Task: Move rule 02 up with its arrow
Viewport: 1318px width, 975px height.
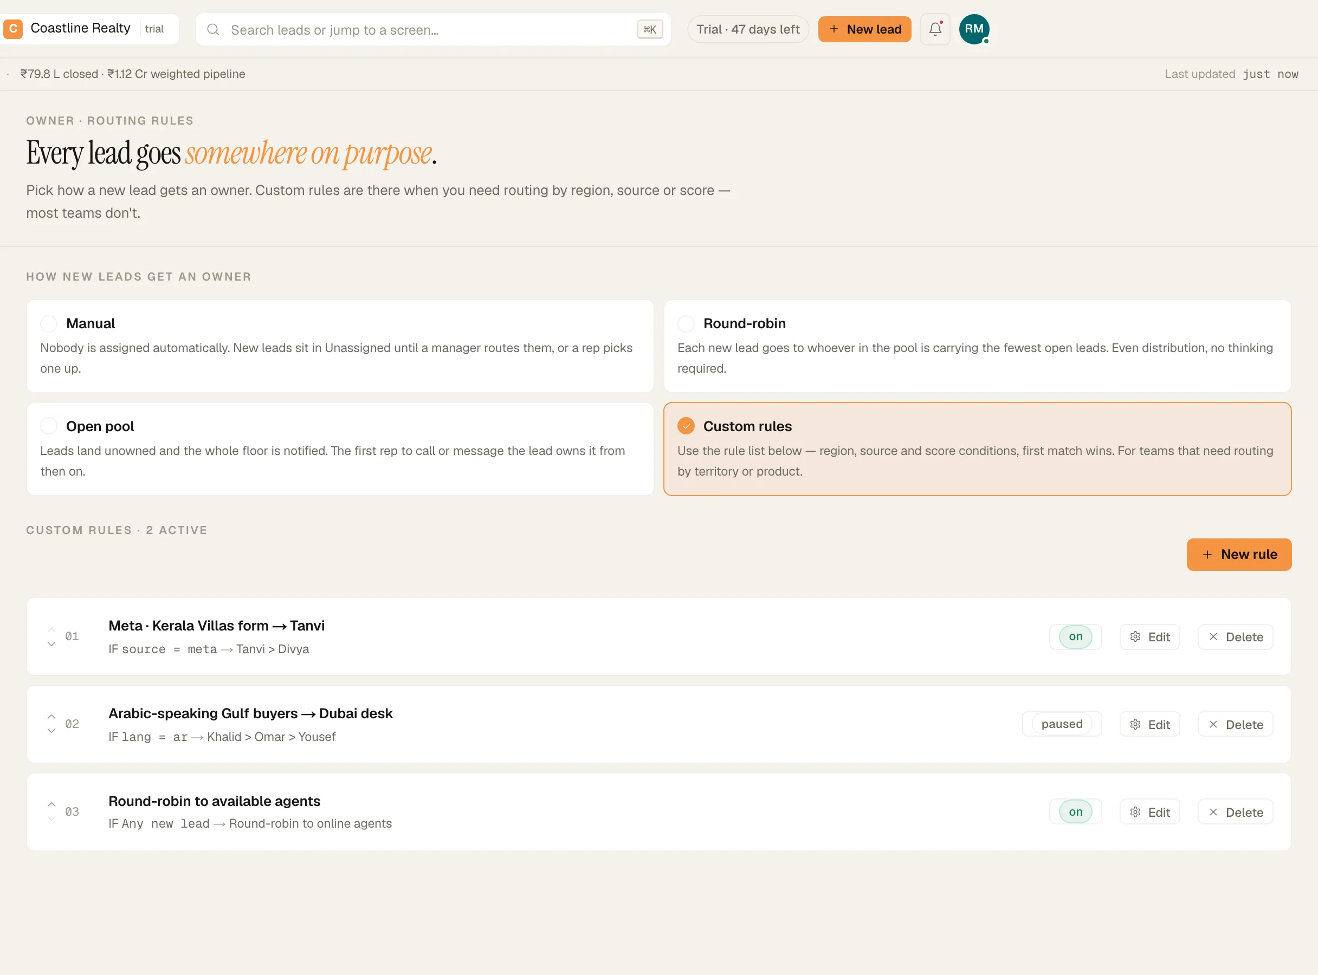Action: coord(51,717)
